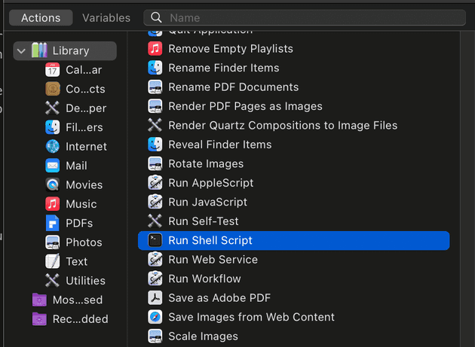475x347 pixels.
Task: Open the Internet globe icon
Action: (x=53, y=147)
